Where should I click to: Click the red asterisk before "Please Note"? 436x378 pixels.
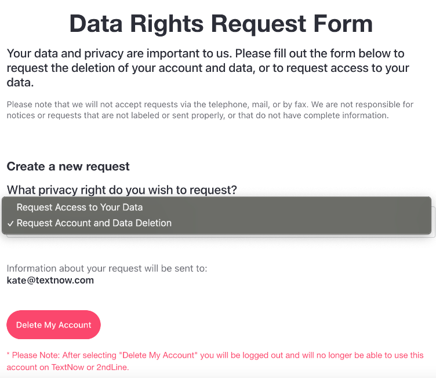click(x=8, y=355)
